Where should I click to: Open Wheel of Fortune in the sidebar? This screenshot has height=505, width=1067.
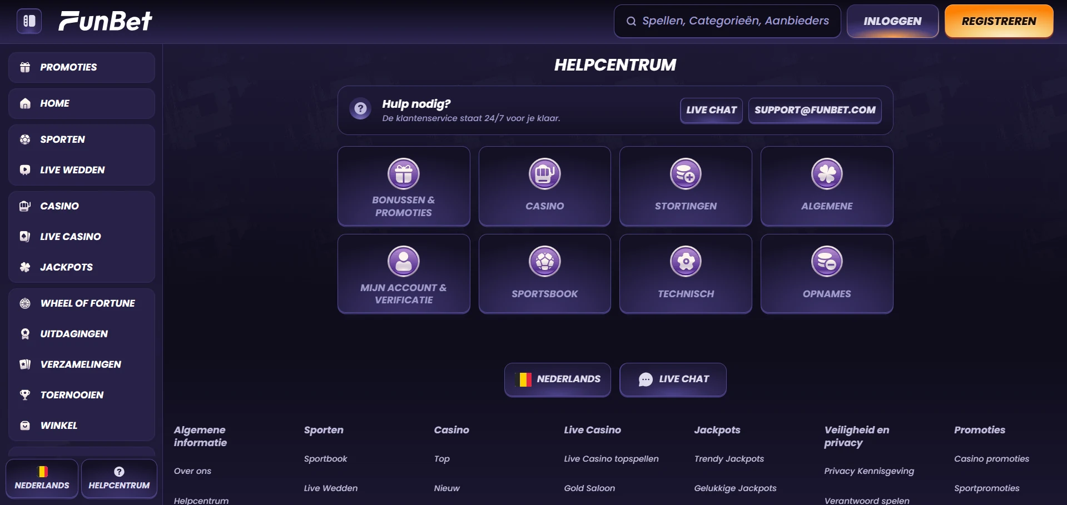click(82, 303)
